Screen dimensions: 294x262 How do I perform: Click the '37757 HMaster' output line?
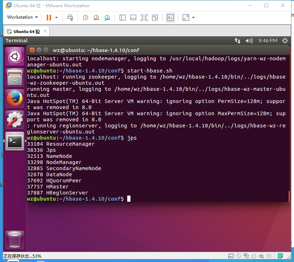pyautogui.click(x=48, y=187)
